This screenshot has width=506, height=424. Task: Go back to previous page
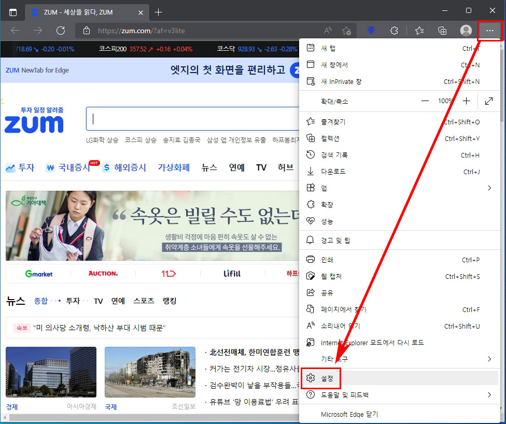coord(15,31)
